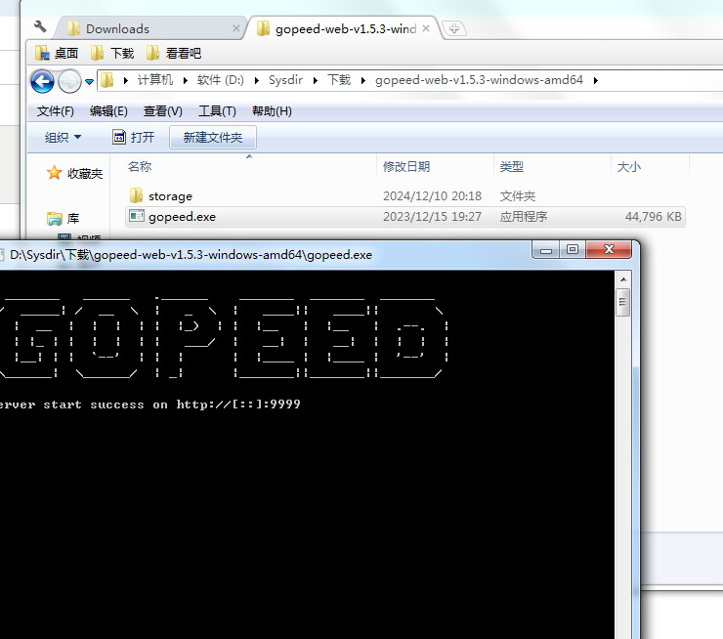723x639 pixels.
Task: Click the console title bar path text
Action: coord(191,255)
